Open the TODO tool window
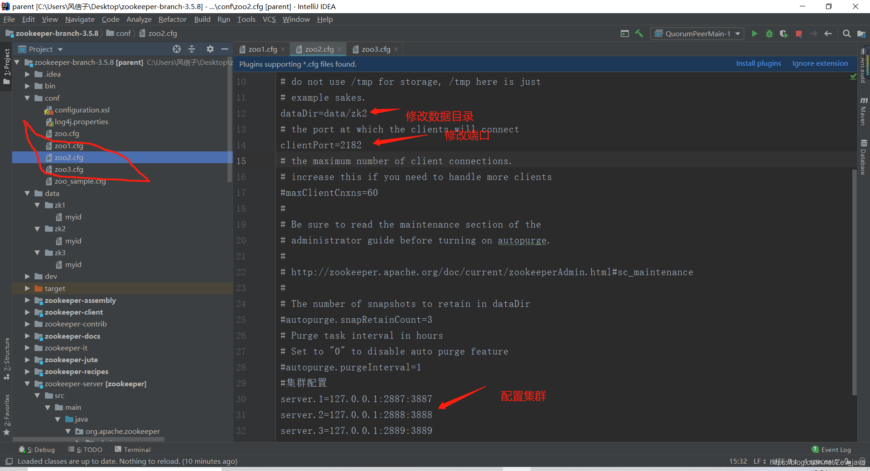This screenshot has height=471, width=870. click(85, 449)
